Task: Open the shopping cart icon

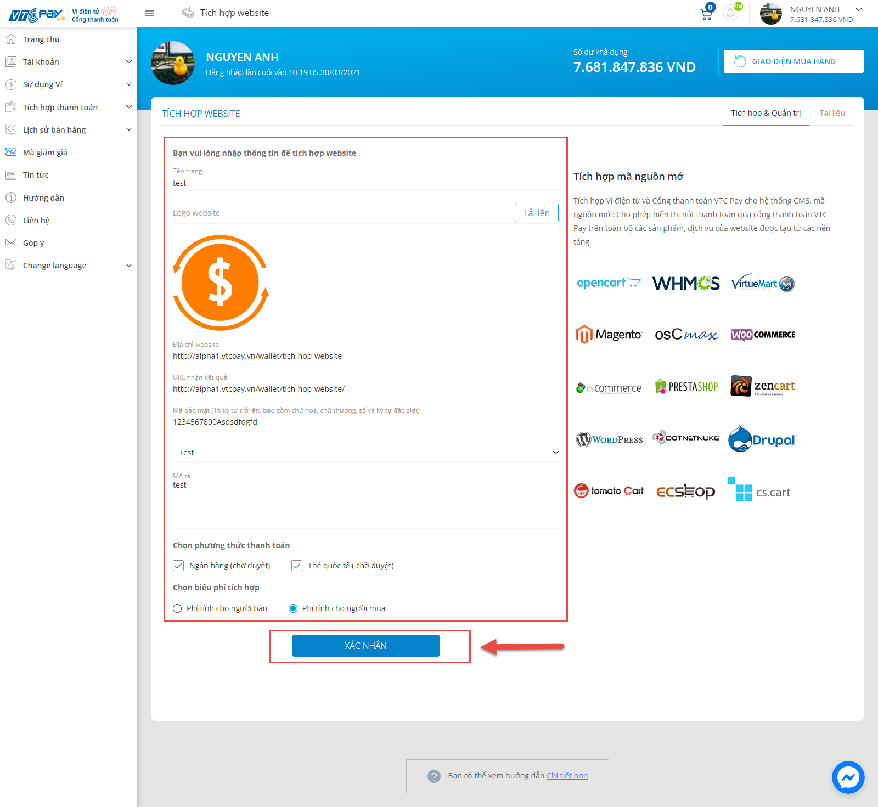Action: pos(707,13)
